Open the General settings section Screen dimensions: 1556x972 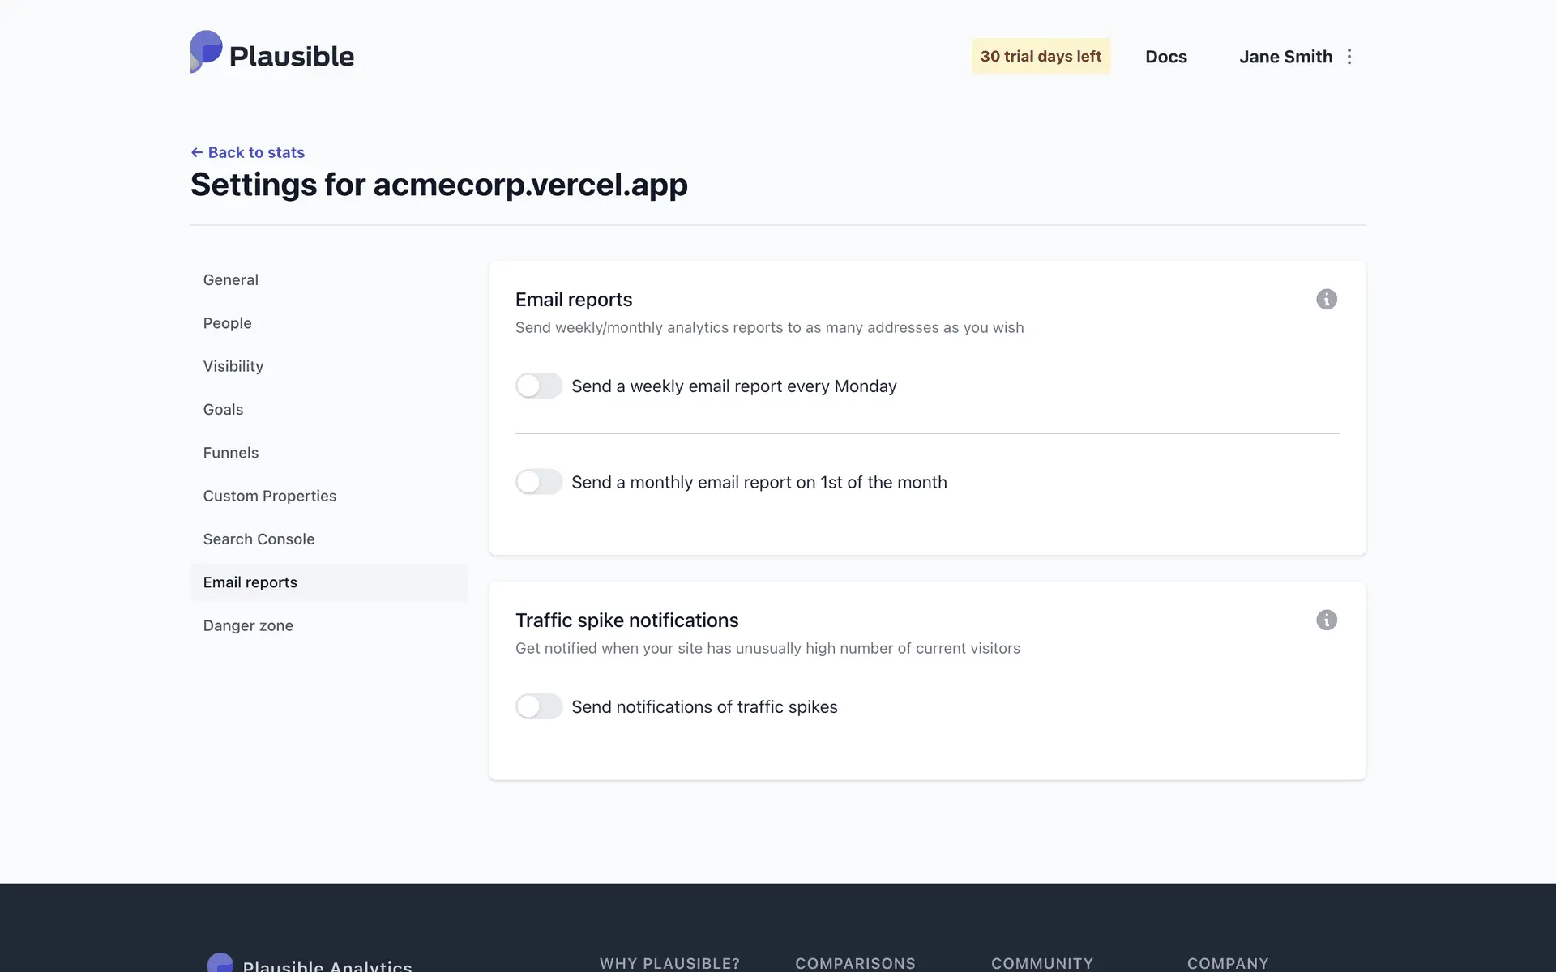point(231,280)
